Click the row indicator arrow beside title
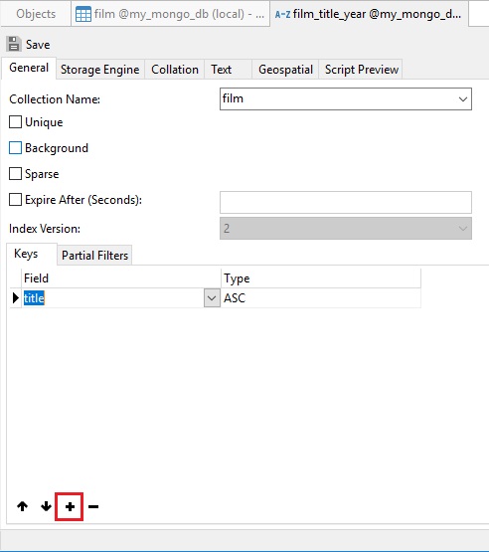489x552 pixels. pos(16,297)
